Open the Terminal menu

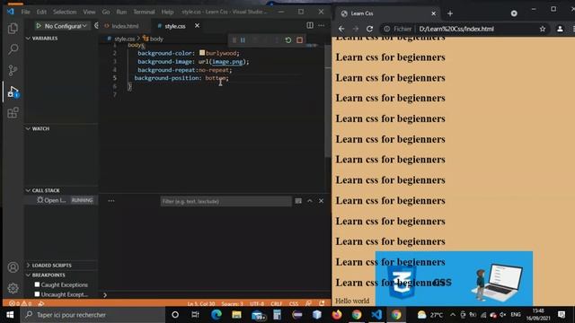pyautogui.click(x=144, y=12)
